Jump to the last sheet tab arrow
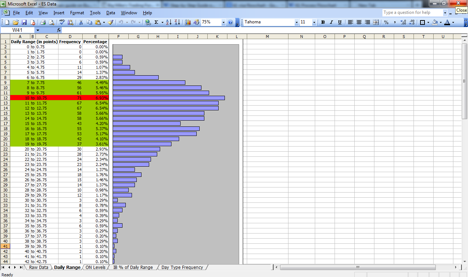Viewport: 468px width, 277px height. [20, 267]
